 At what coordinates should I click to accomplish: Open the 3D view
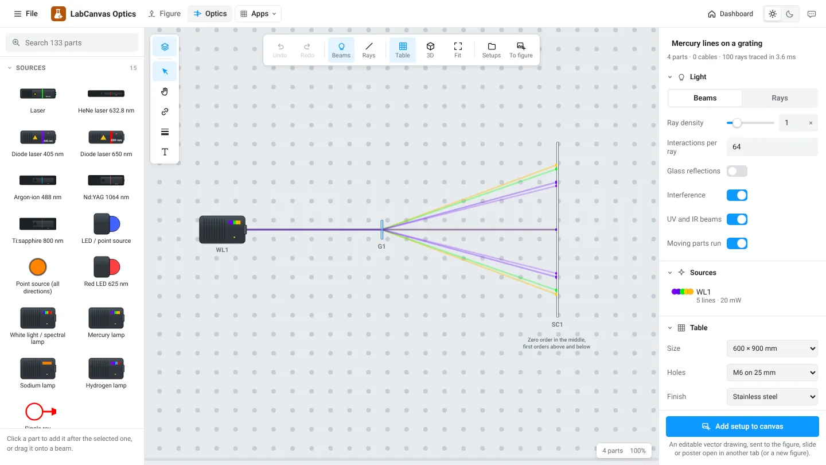pos(430,50)
